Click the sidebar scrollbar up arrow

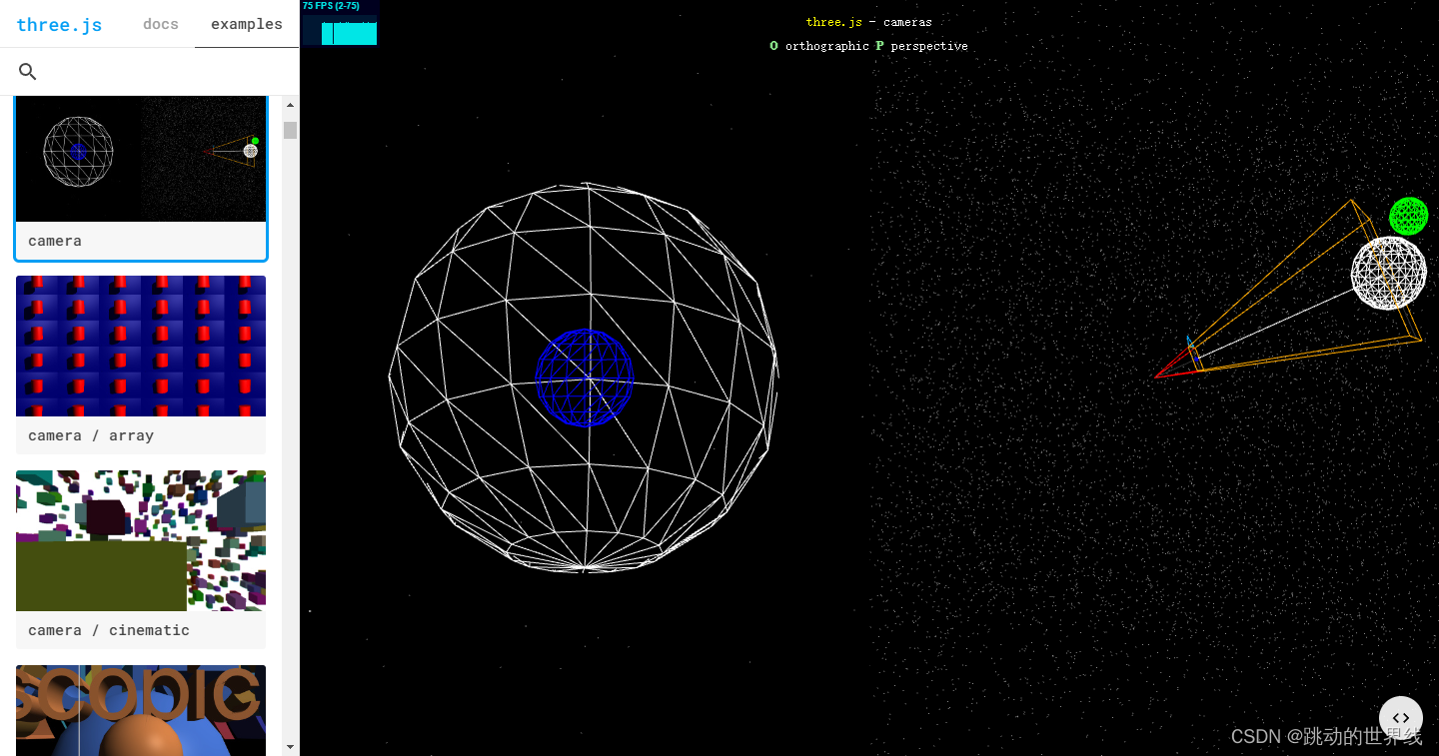pos(291,105)
